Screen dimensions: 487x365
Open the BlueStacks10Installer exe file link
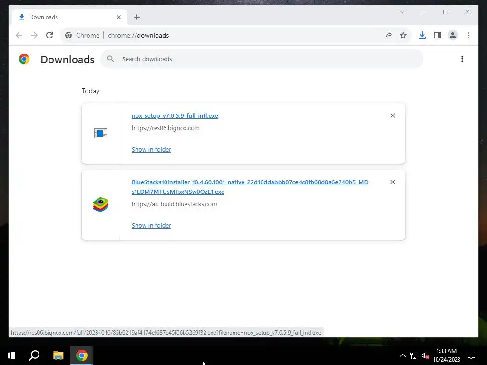coord(250,187)
